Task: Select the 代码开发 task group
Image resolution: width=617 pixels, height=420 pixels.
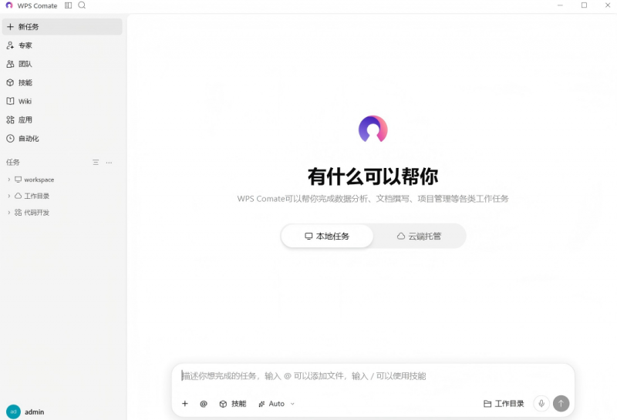Action: (36, 213)
